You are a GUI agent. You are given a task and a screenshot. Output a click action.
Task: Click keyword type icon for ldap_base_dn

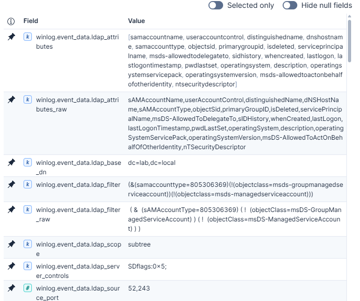[x=28, y=162]
